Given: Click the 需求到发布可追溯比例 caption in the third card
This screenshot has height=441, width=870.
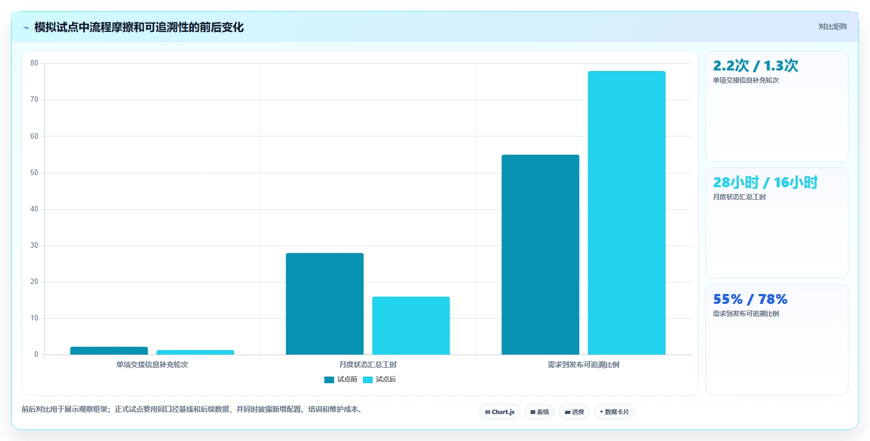Looking at the screenshot, I should (x=746, y=314).
